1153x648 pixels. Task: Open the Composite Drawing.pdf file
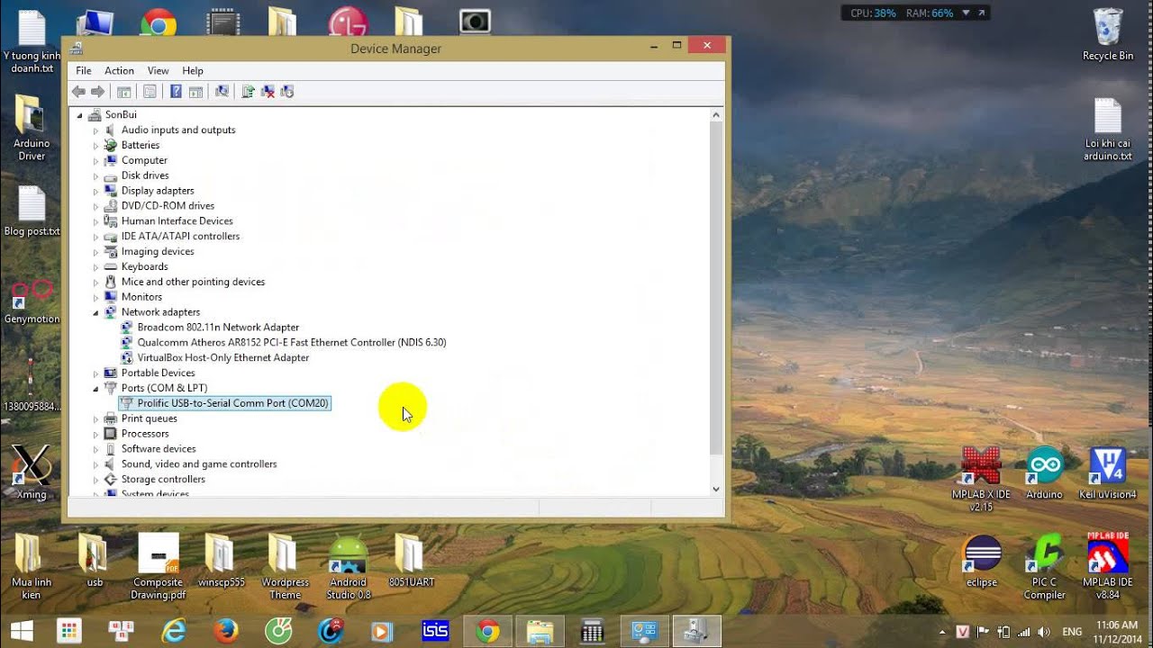[158, 567]
